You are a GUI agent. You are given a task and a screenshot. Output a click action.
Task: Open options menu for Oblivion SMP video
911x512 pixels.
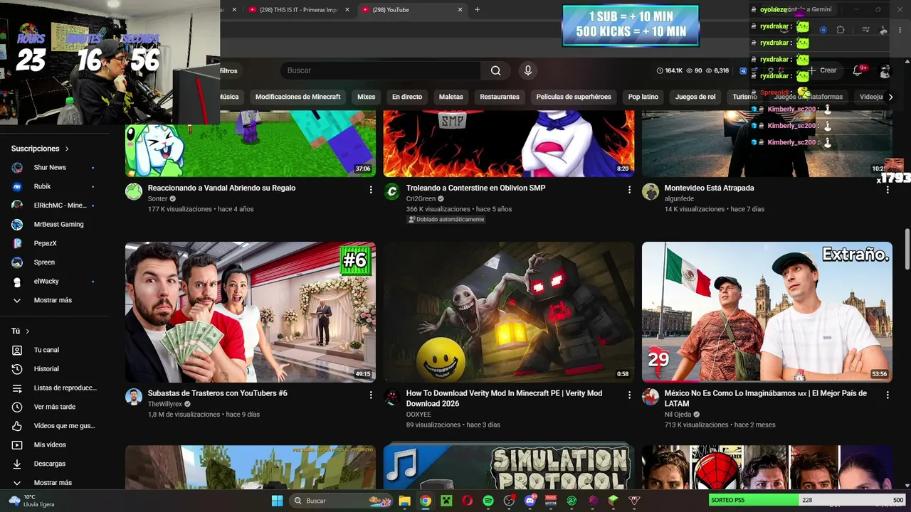tap(629, 190)
